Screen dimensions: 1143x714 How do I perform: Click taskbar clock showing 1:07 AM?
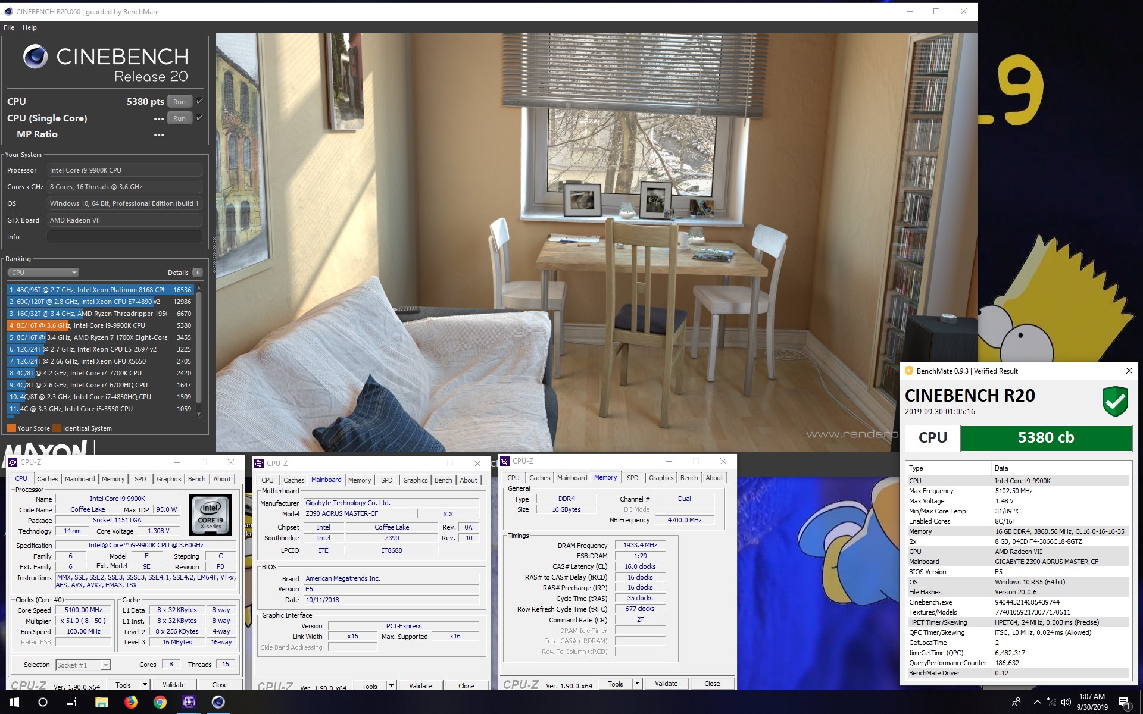[x=1092, y=702]
